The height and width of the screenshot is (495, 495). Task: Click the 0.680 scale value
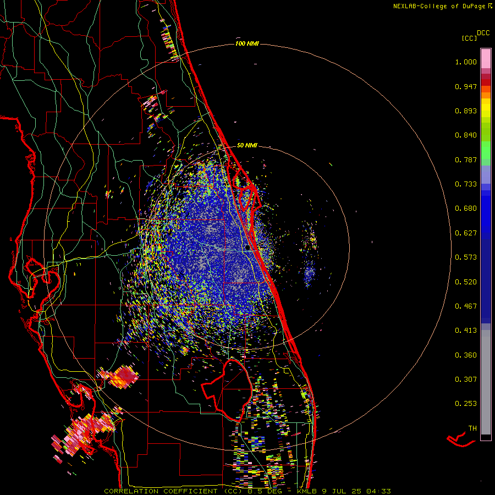[466, 208]
